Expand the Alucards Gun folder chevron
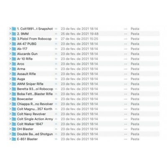The image size is (167, 167). tap(10, 54)
